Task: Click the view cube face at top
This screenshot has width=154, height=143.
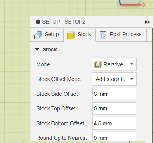Action: click(x=130, y=2)
